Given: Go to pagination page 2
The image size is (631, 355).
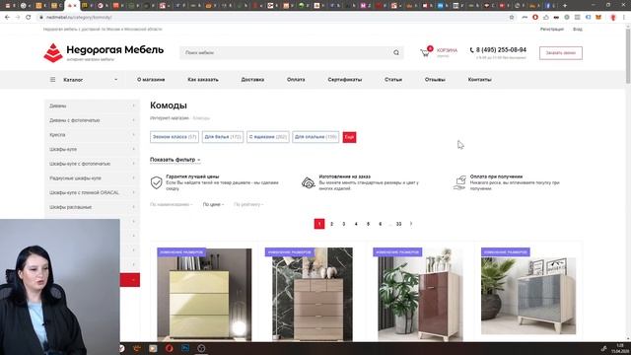Looking at the screenshot, I should pos(331,224).
